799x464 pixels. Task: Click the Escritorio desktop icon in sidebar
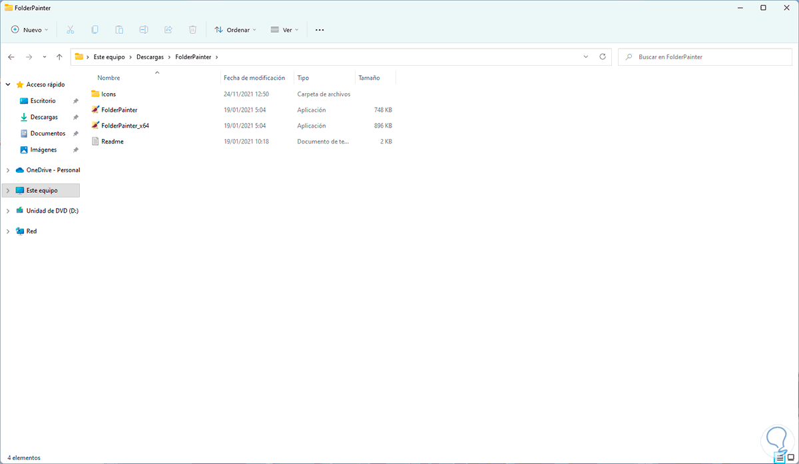pos(24,101)
